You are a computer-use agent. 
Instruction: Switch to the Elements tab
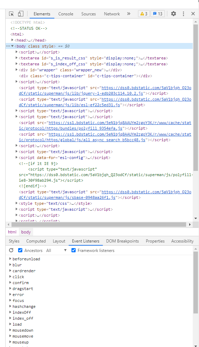[x=42, y=14]
